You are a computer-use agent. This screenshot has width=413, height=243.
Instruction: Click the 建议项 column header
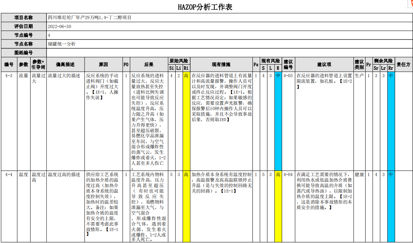click(x=324, y=65)
